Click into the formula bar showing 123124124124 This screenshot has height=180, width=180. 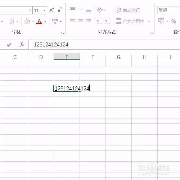pyautogui.click(x=105, y=45)
